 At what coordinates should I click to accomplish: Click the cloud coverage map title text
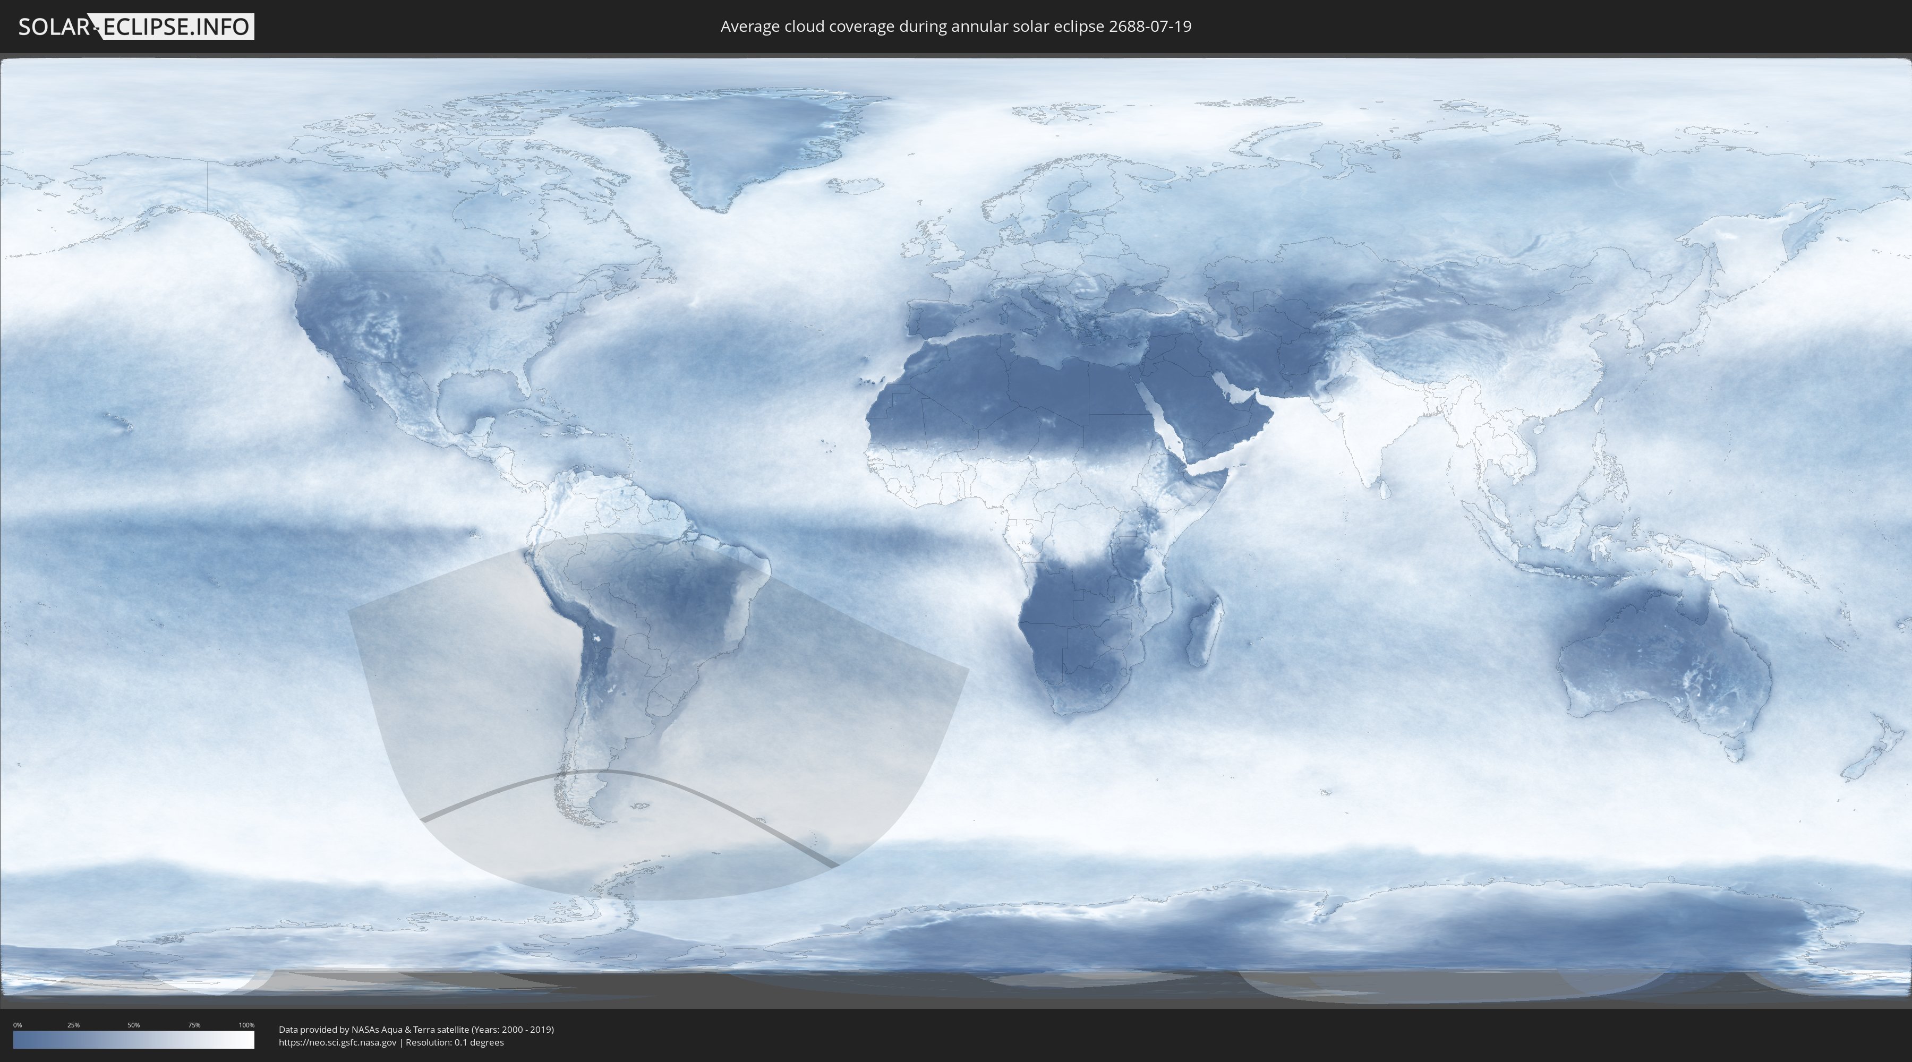click(955, 27)
